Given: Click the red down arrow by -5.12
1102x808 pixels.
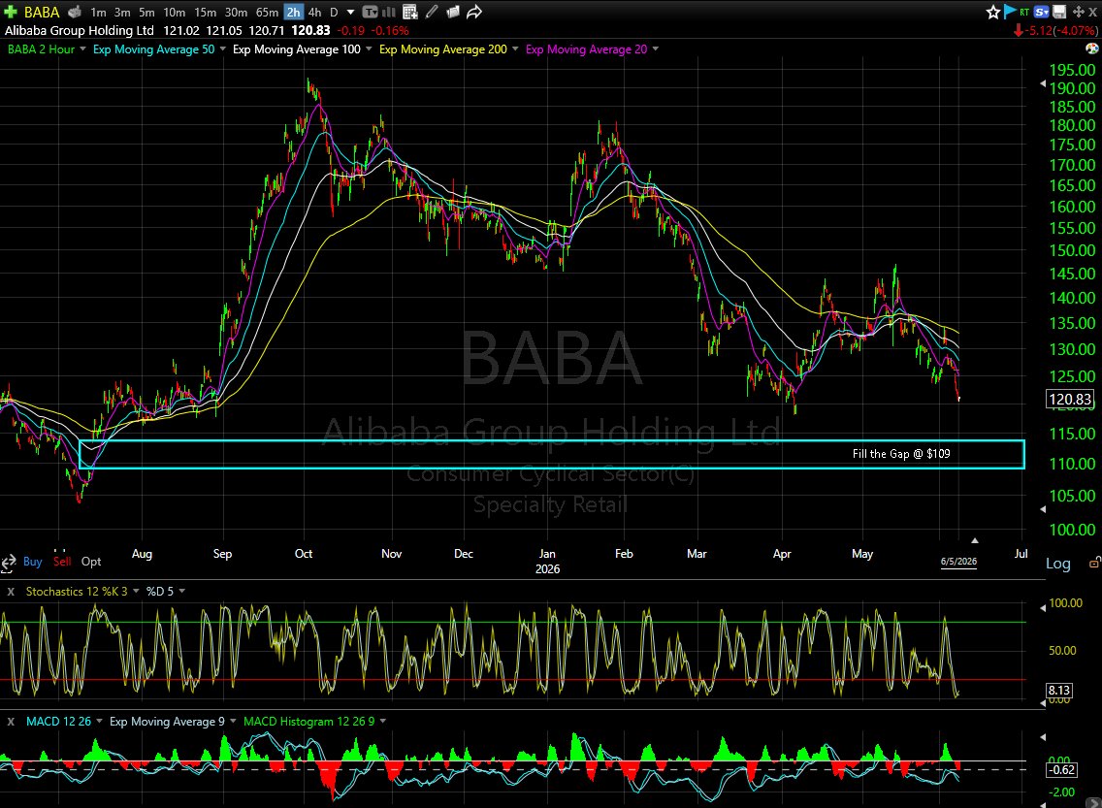Looking at the screenshot, I should 1018,31.
